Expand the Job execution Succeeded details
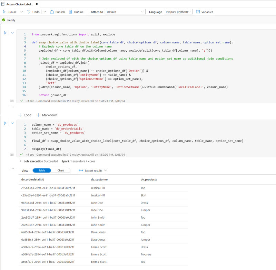 20,161
